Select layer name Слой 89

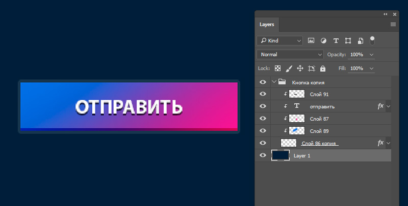[x=319, y=131]
